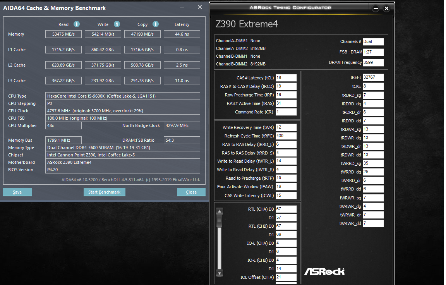Click the IOL Offset (CH A) field
The image size is (446, 285).
tap(286, 277)
